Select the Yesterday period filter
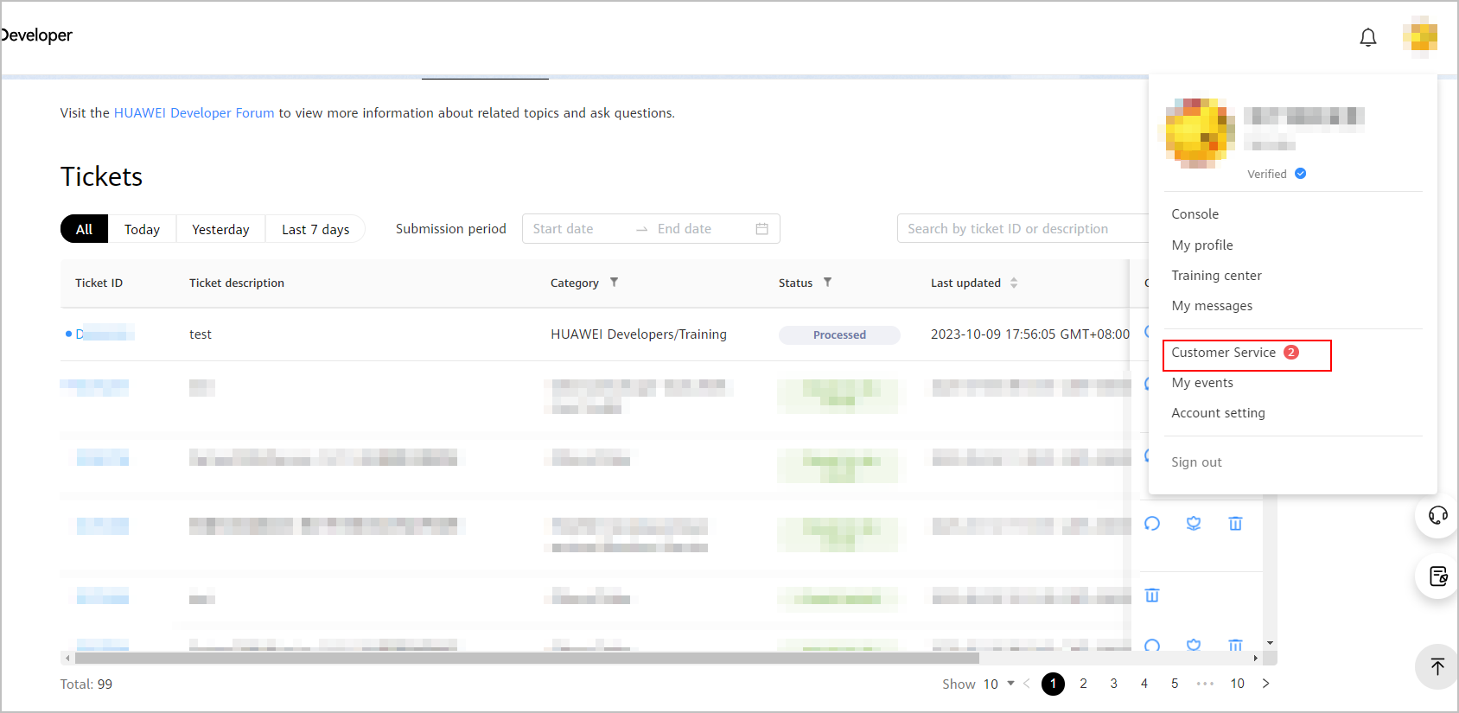The image size is (1459, 713). click(x=220, y=229)
